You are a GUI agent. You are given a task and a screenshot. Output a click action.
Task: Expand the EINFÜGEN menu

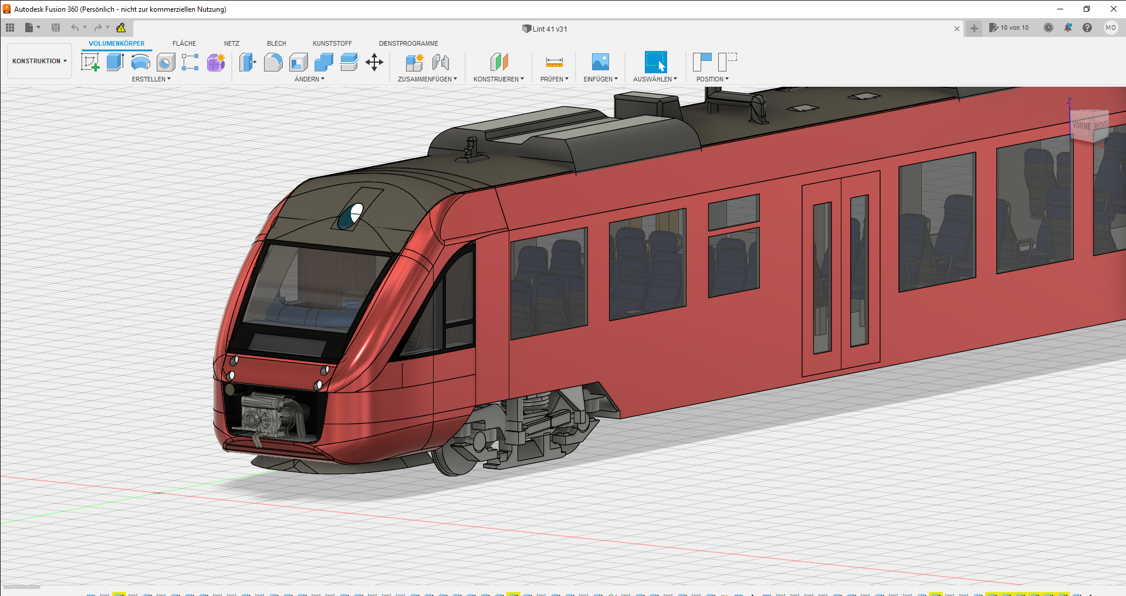[x=601, y=79]
